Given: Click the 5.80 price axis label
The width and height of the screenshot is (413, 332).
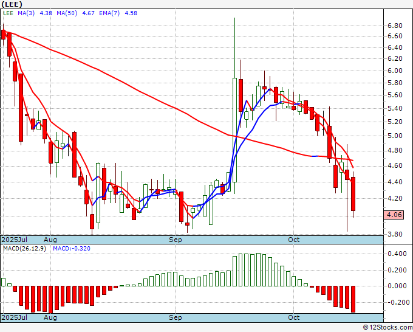Looking at the screenshot, I should tap(395, 83).
